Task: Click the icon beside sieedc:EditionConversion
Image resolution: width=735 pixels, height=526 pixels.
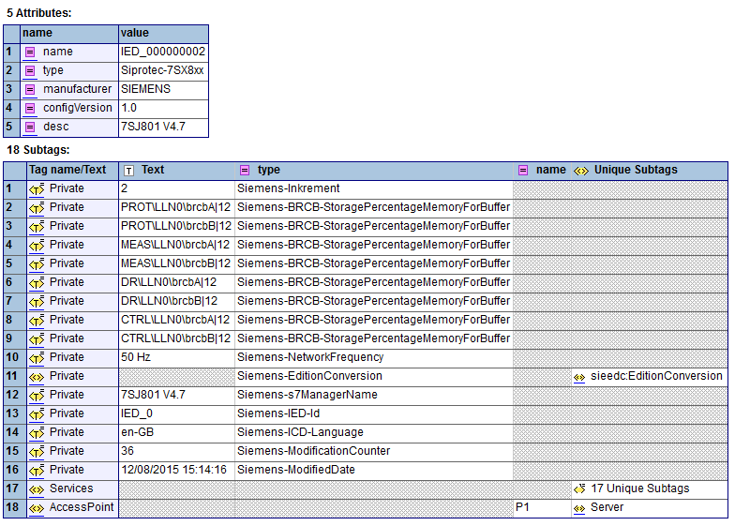Action: 579,377
